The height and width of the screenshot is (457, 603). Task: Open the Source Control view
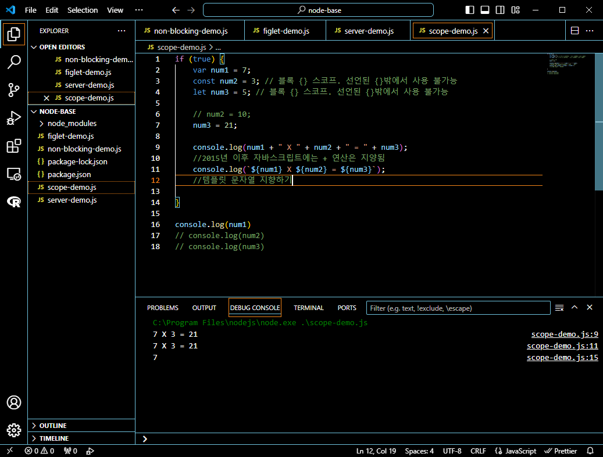(14, 90)
